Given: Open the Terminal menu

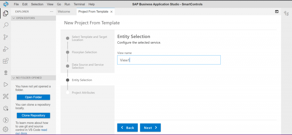Looking at the screenshot, I should [x=79, y=4].
